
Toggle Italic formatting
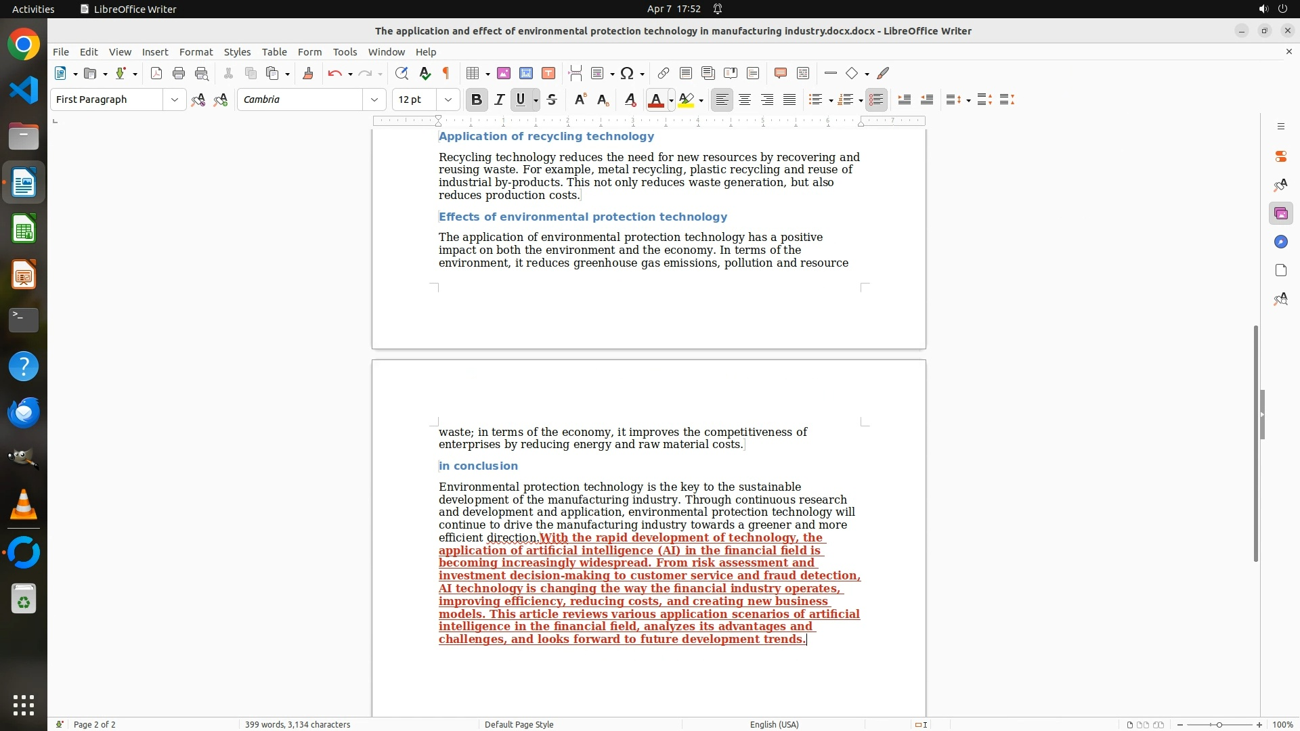[500, 100]
